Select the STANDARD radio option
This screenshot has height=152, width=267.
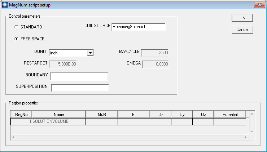[x=16, y=27]
